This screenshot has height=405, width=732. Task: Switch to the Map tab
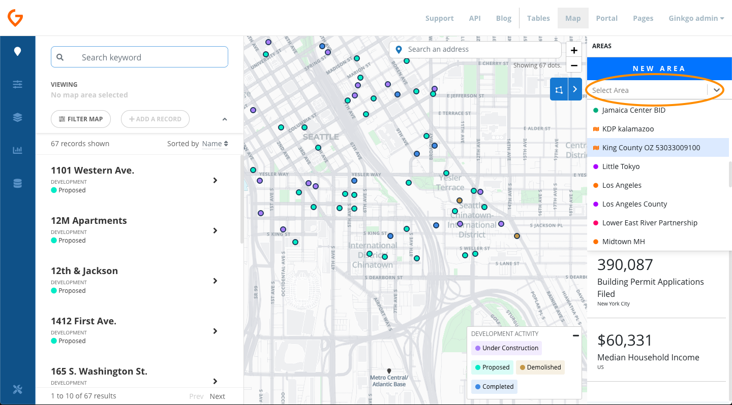(573, 18)
